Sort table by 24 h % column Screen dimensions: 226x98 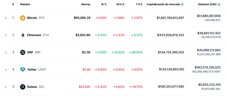[x=120, y=4]
